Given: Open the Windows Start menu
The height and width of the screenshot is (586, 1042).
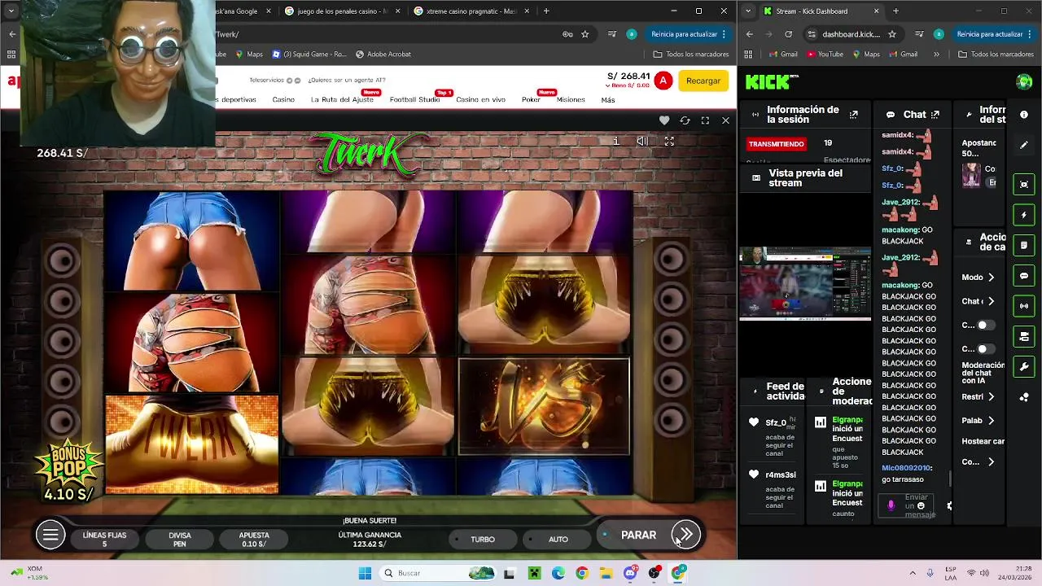Looking at the screenshot, I should pyautogui.click(x=365, y=573).
